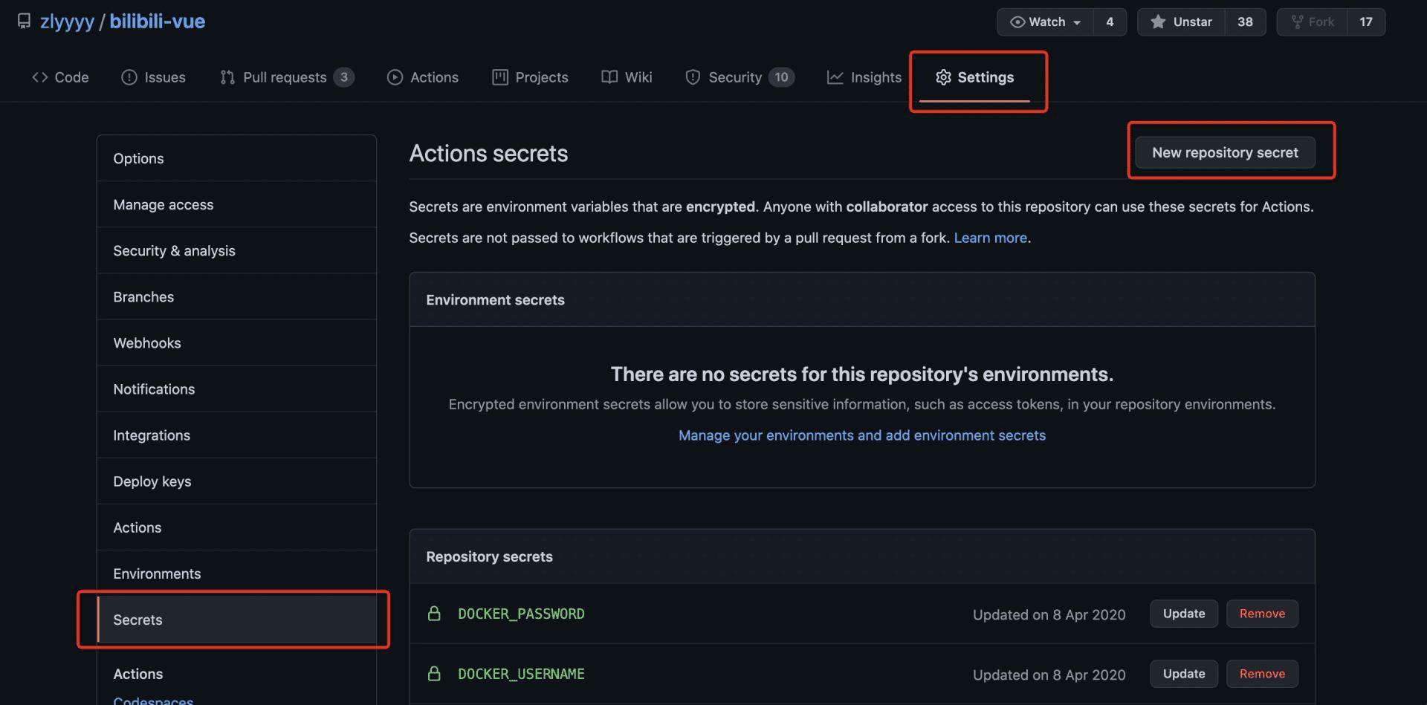Click the Issues circle icon
The height and width of the screenshot is (705, 1427).
pyautogui.click(x=129, y=77)
